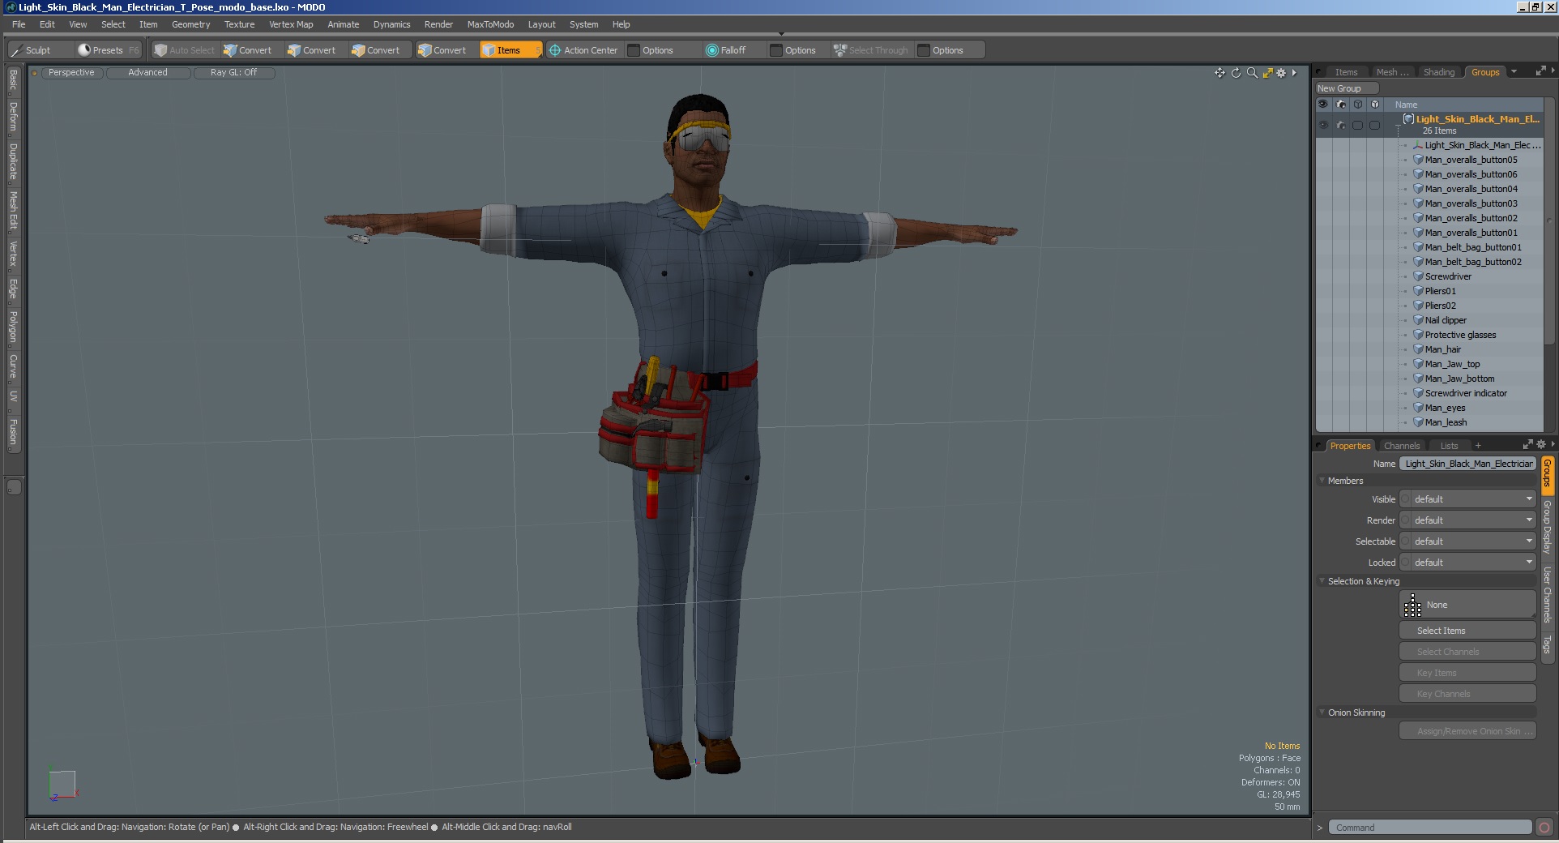Viewport: 1559px width, 843px height.
Task: Collapse the Selection & Keying section
Action: click(1322, 581)
